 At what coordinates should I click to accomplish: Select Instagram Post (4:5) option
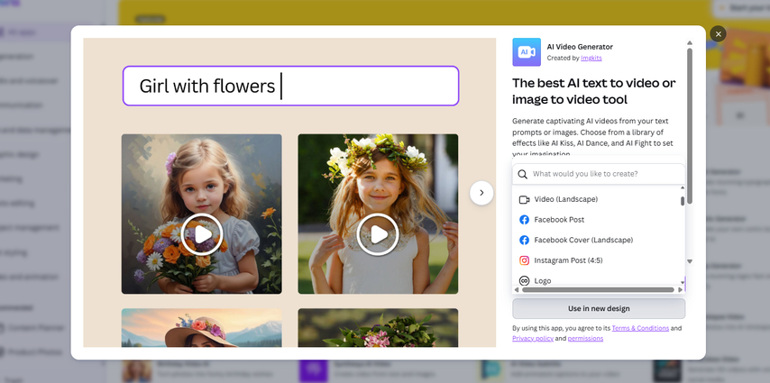596,260
